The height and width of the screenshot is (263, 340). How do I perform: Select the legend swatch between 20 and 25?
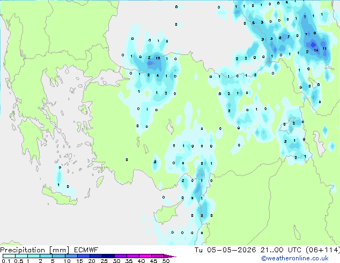click(x=96, y=256)
